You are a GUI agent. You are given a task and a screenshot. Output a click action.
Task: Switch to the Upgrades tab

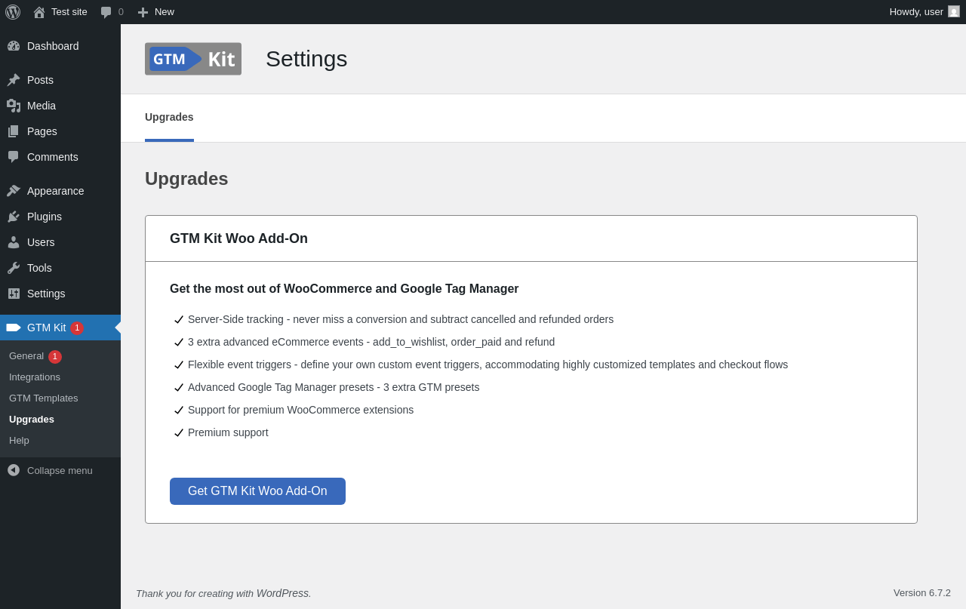tap(169, 118)
